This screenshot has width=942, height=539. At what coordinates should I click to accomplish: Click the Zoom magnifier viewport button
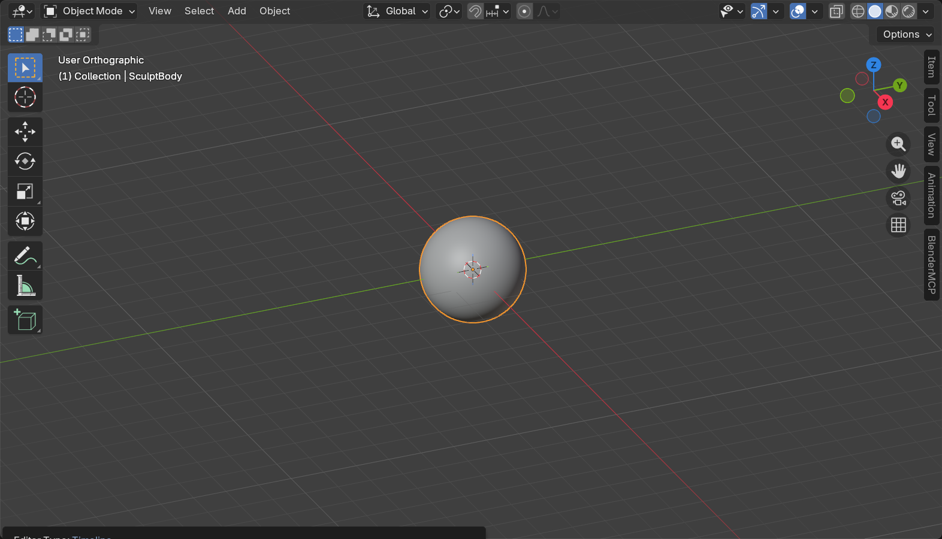[898, 144]
